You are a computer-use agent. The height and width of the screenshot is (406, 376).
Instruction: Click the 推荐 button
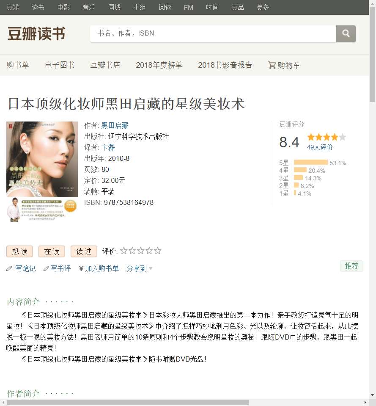(x=351, y=266)
